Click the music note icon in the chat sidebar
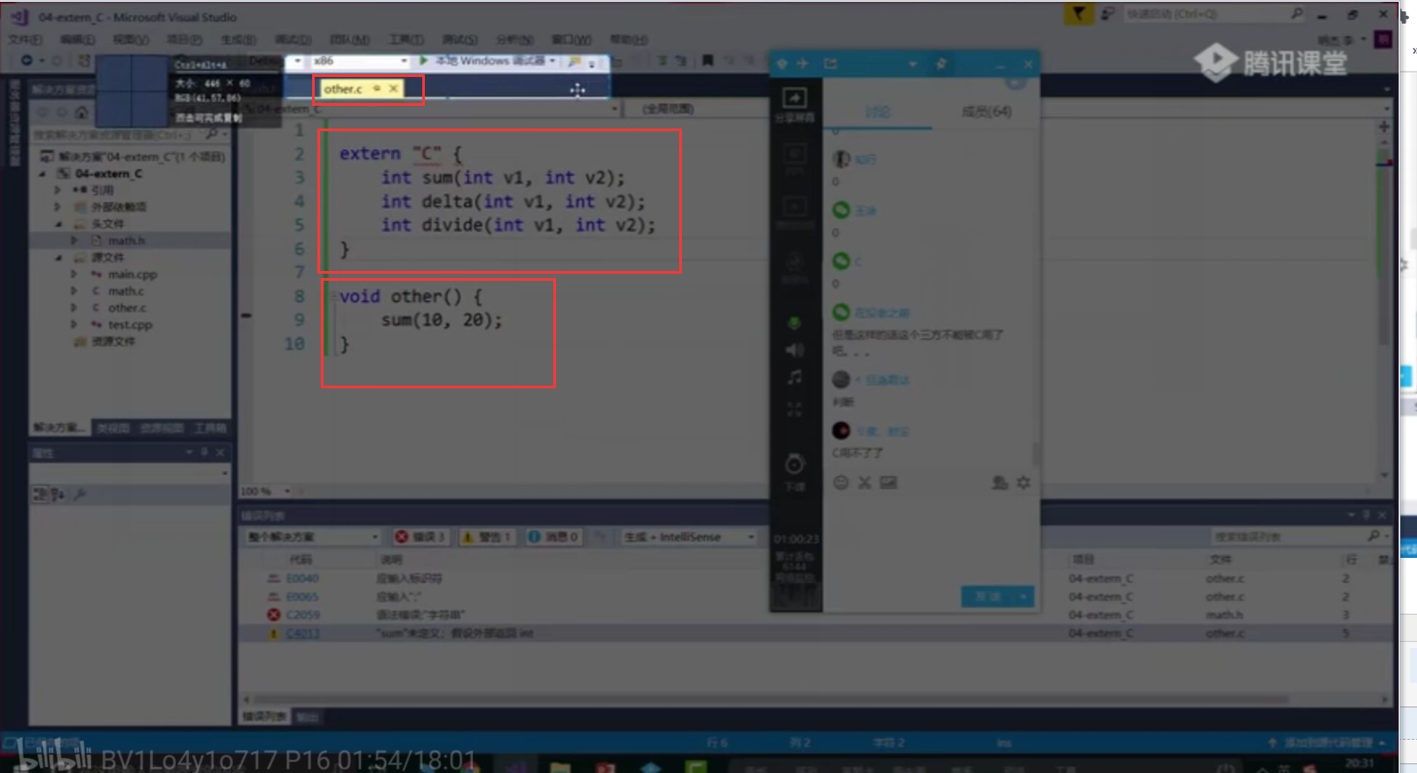 795,378
